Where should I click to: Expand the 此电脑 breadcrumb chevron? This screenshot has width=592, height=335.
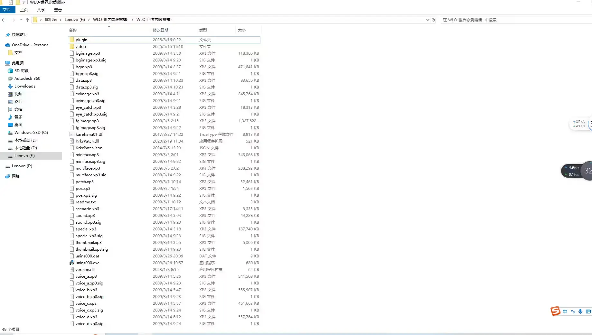tap(60, 20)
